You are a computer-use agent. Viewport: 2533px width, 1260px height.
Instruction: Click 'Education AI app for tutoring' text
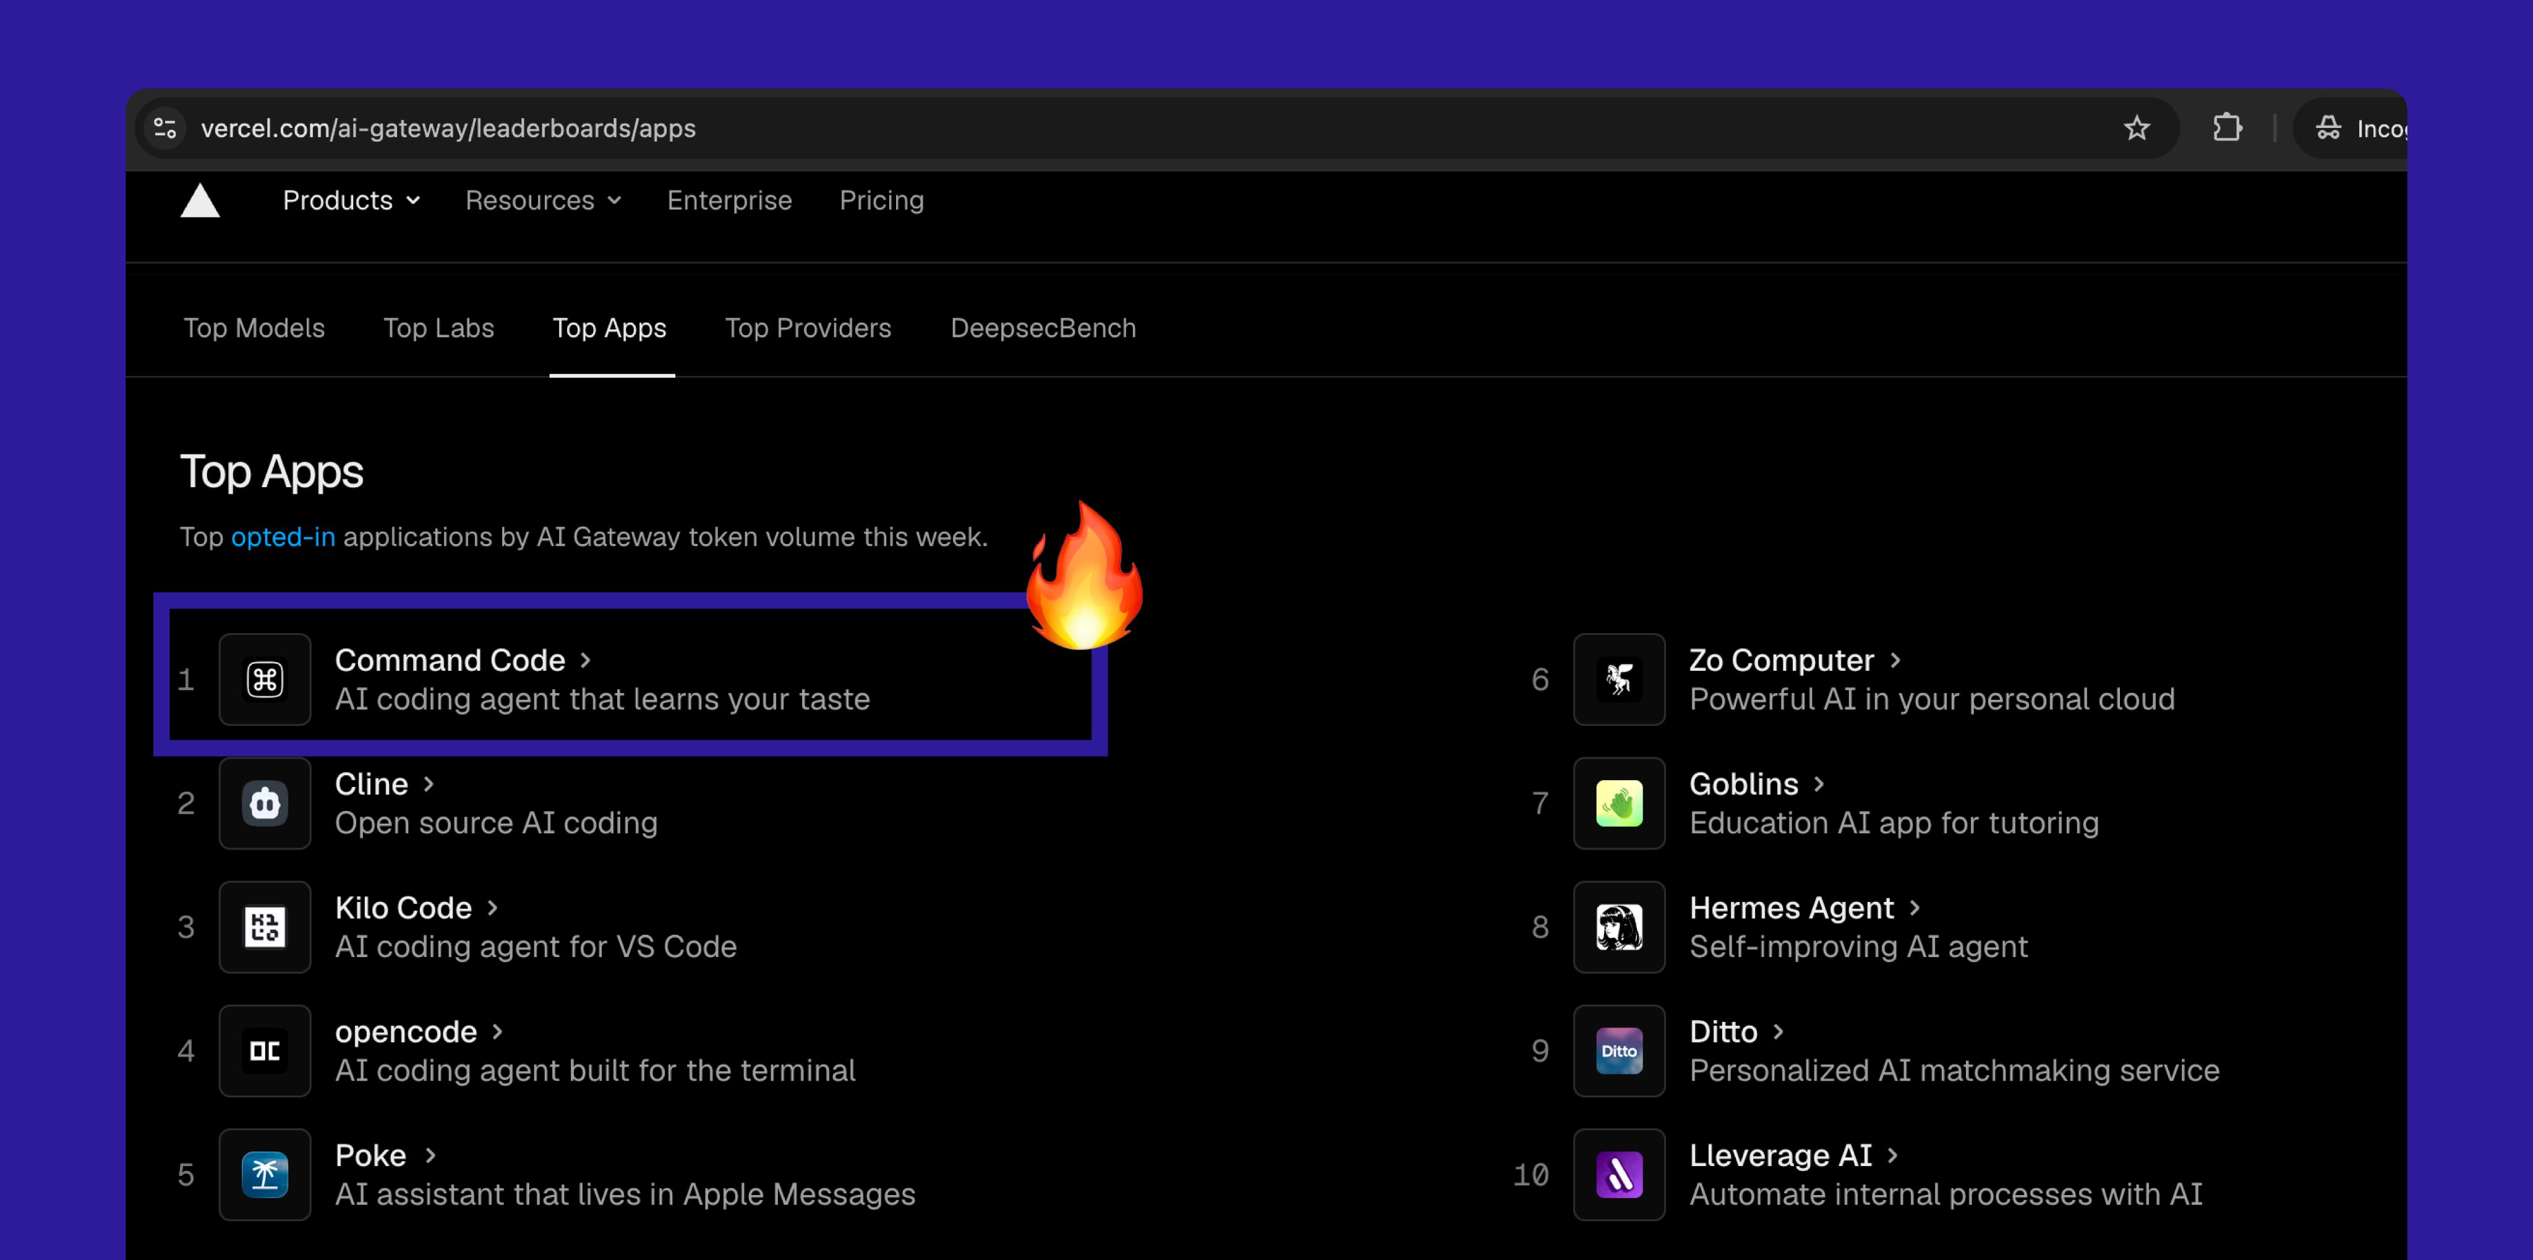click(1894, 824)
